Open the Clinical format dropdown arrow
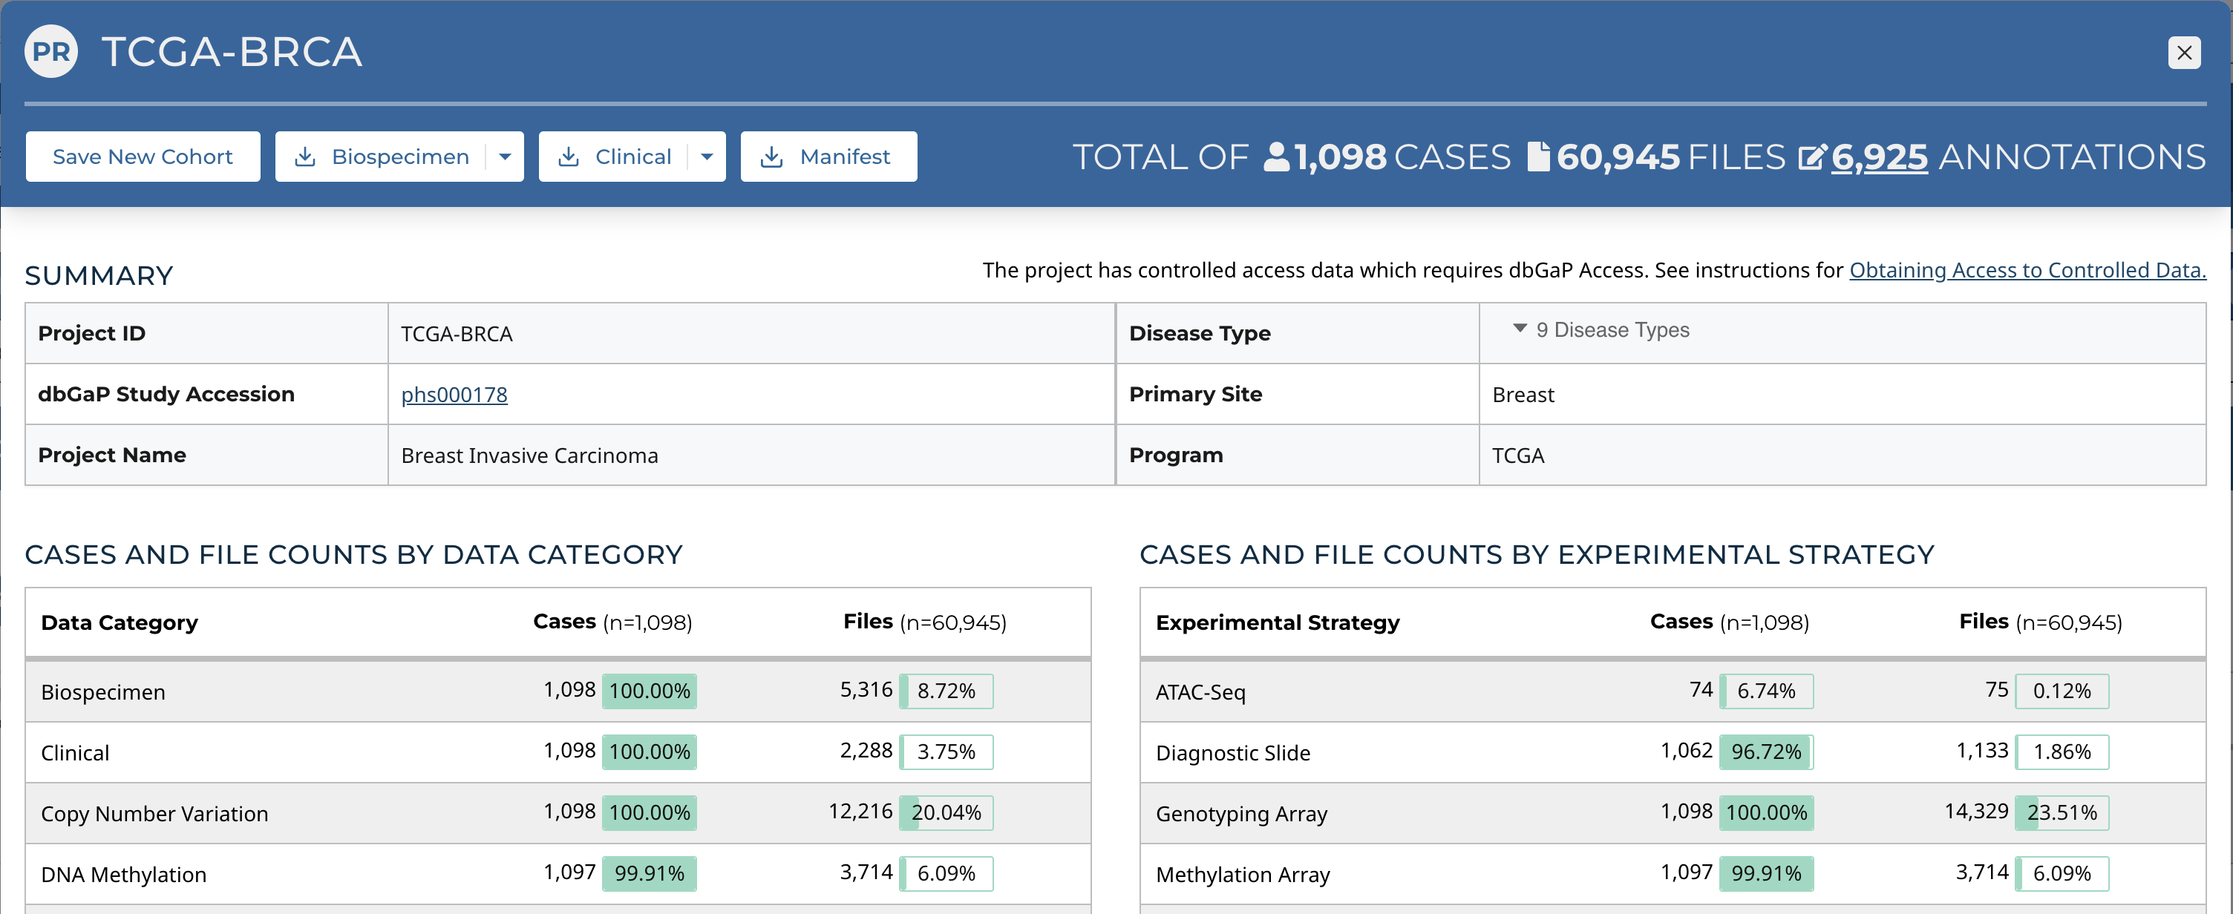 [x=707, y=157]
